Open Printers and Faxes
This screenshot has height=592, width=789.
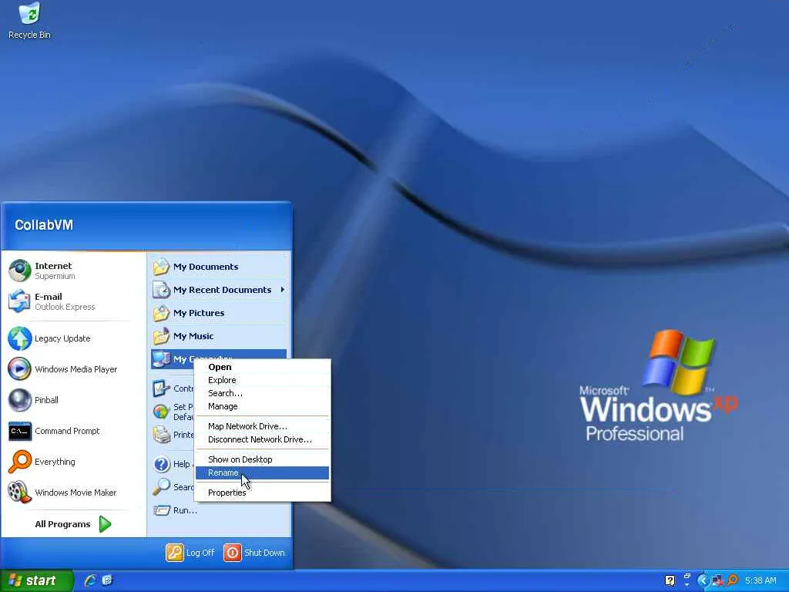172,435
